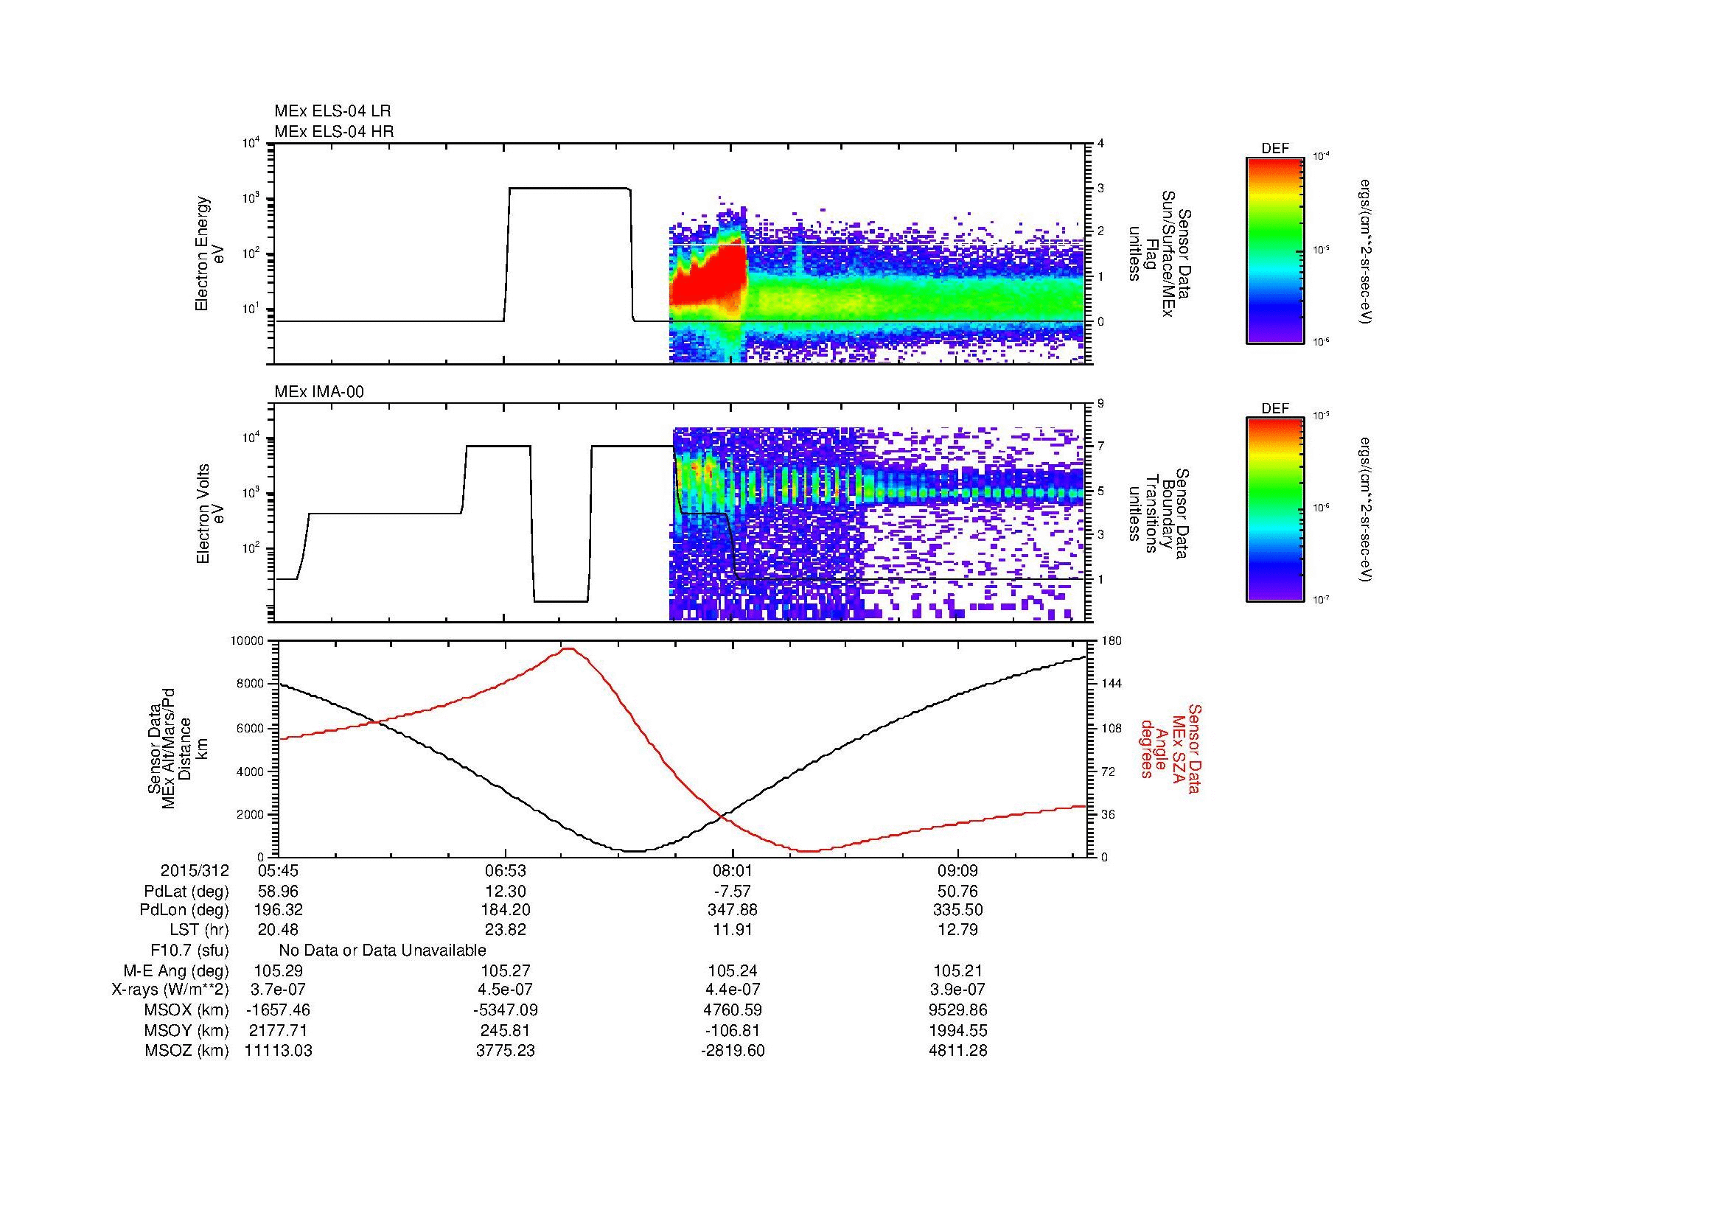Click the 'X-rays (W/m**2)' row label
The image size is (1724, 1218).
tap(170, 990)
